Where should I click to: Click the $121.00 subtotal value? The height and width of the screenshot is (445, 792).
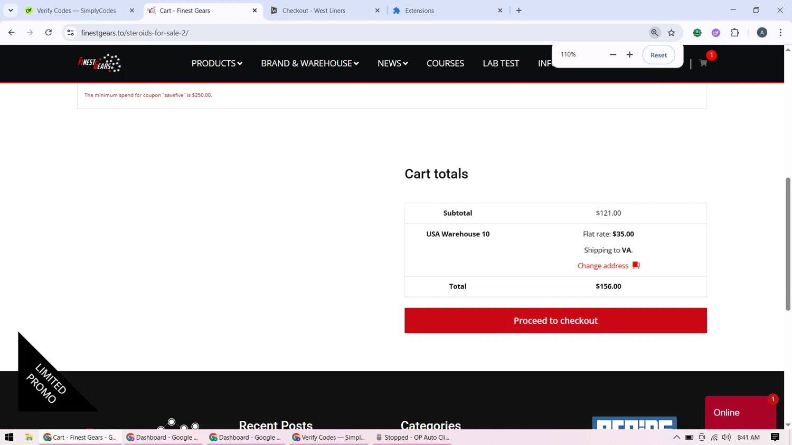(x=608, y=213)
